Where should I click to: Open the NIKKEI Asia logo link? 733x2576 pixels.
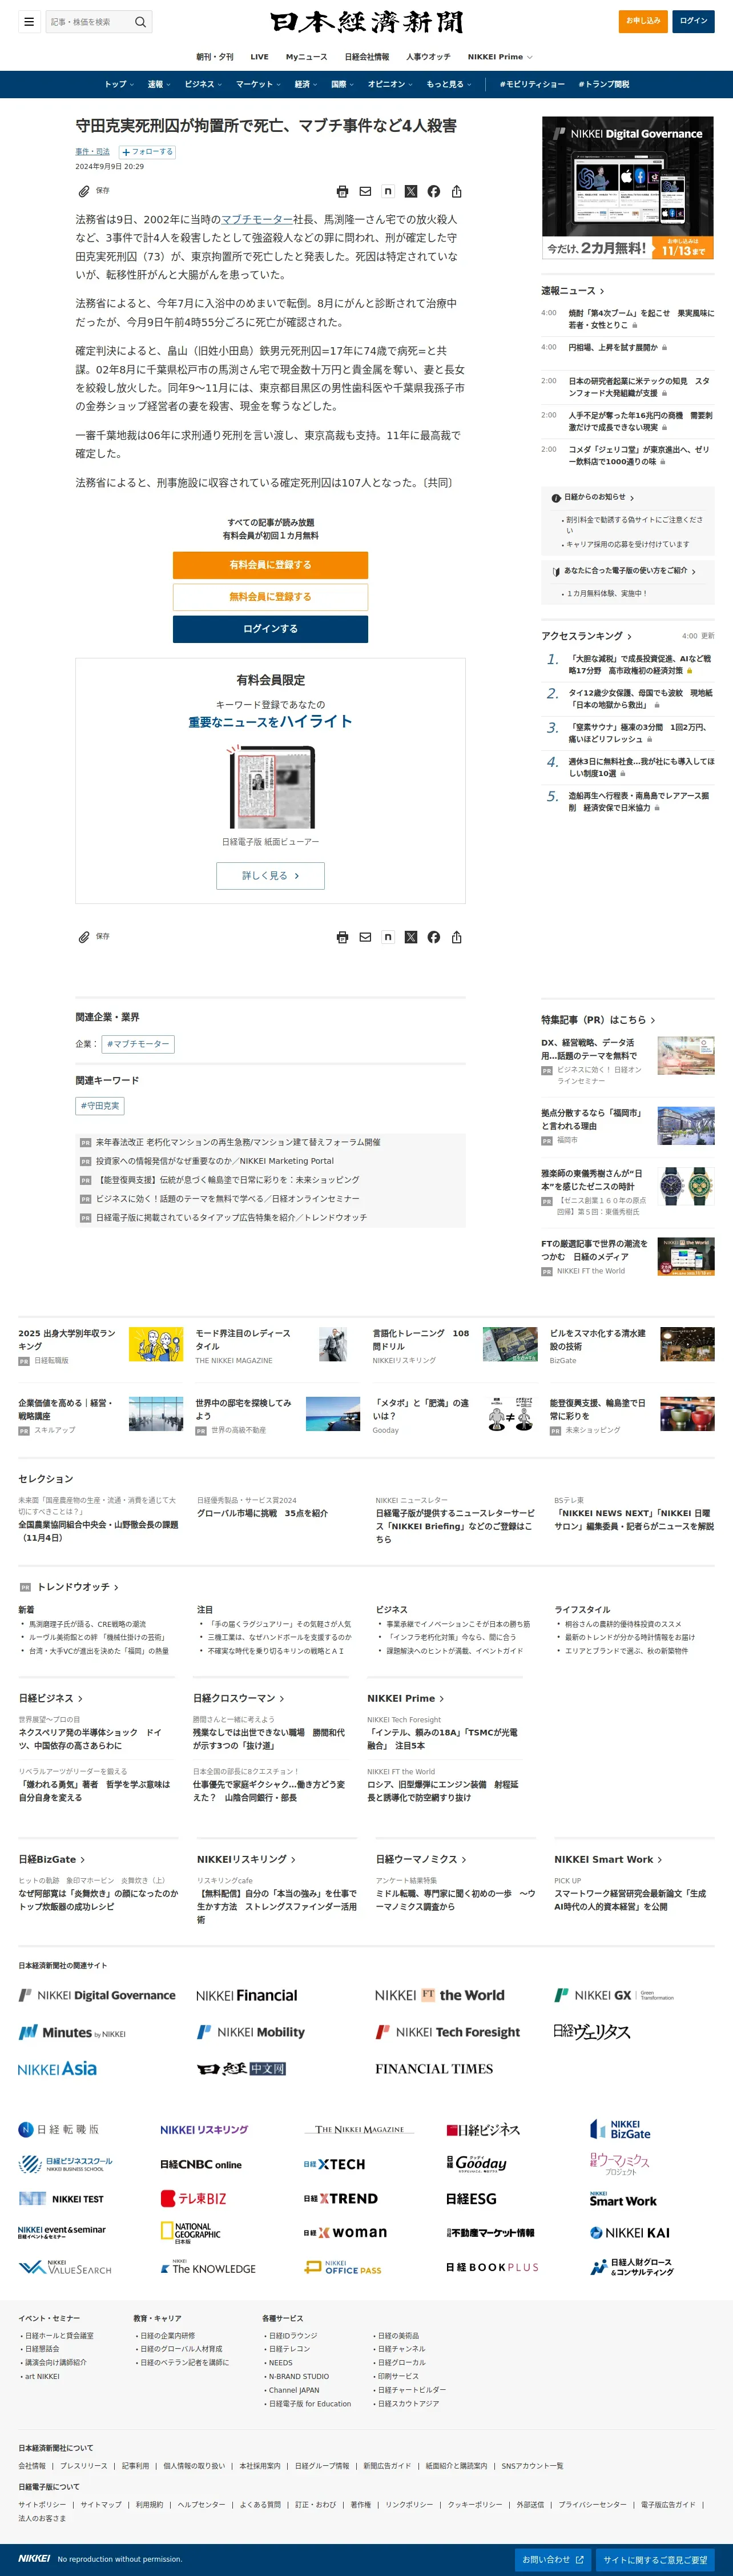57,2068
